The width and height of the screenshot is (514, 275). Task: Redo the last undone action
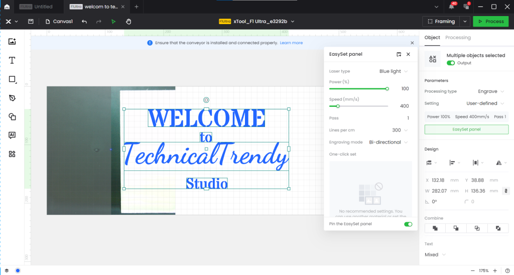coord(99,21)
